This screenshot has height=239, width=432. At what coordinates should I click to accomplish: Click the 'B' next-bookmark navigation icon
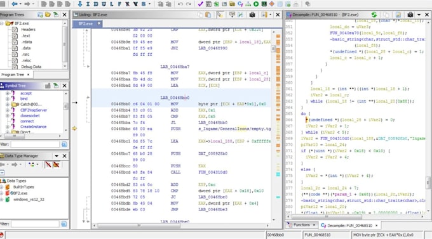144,4
